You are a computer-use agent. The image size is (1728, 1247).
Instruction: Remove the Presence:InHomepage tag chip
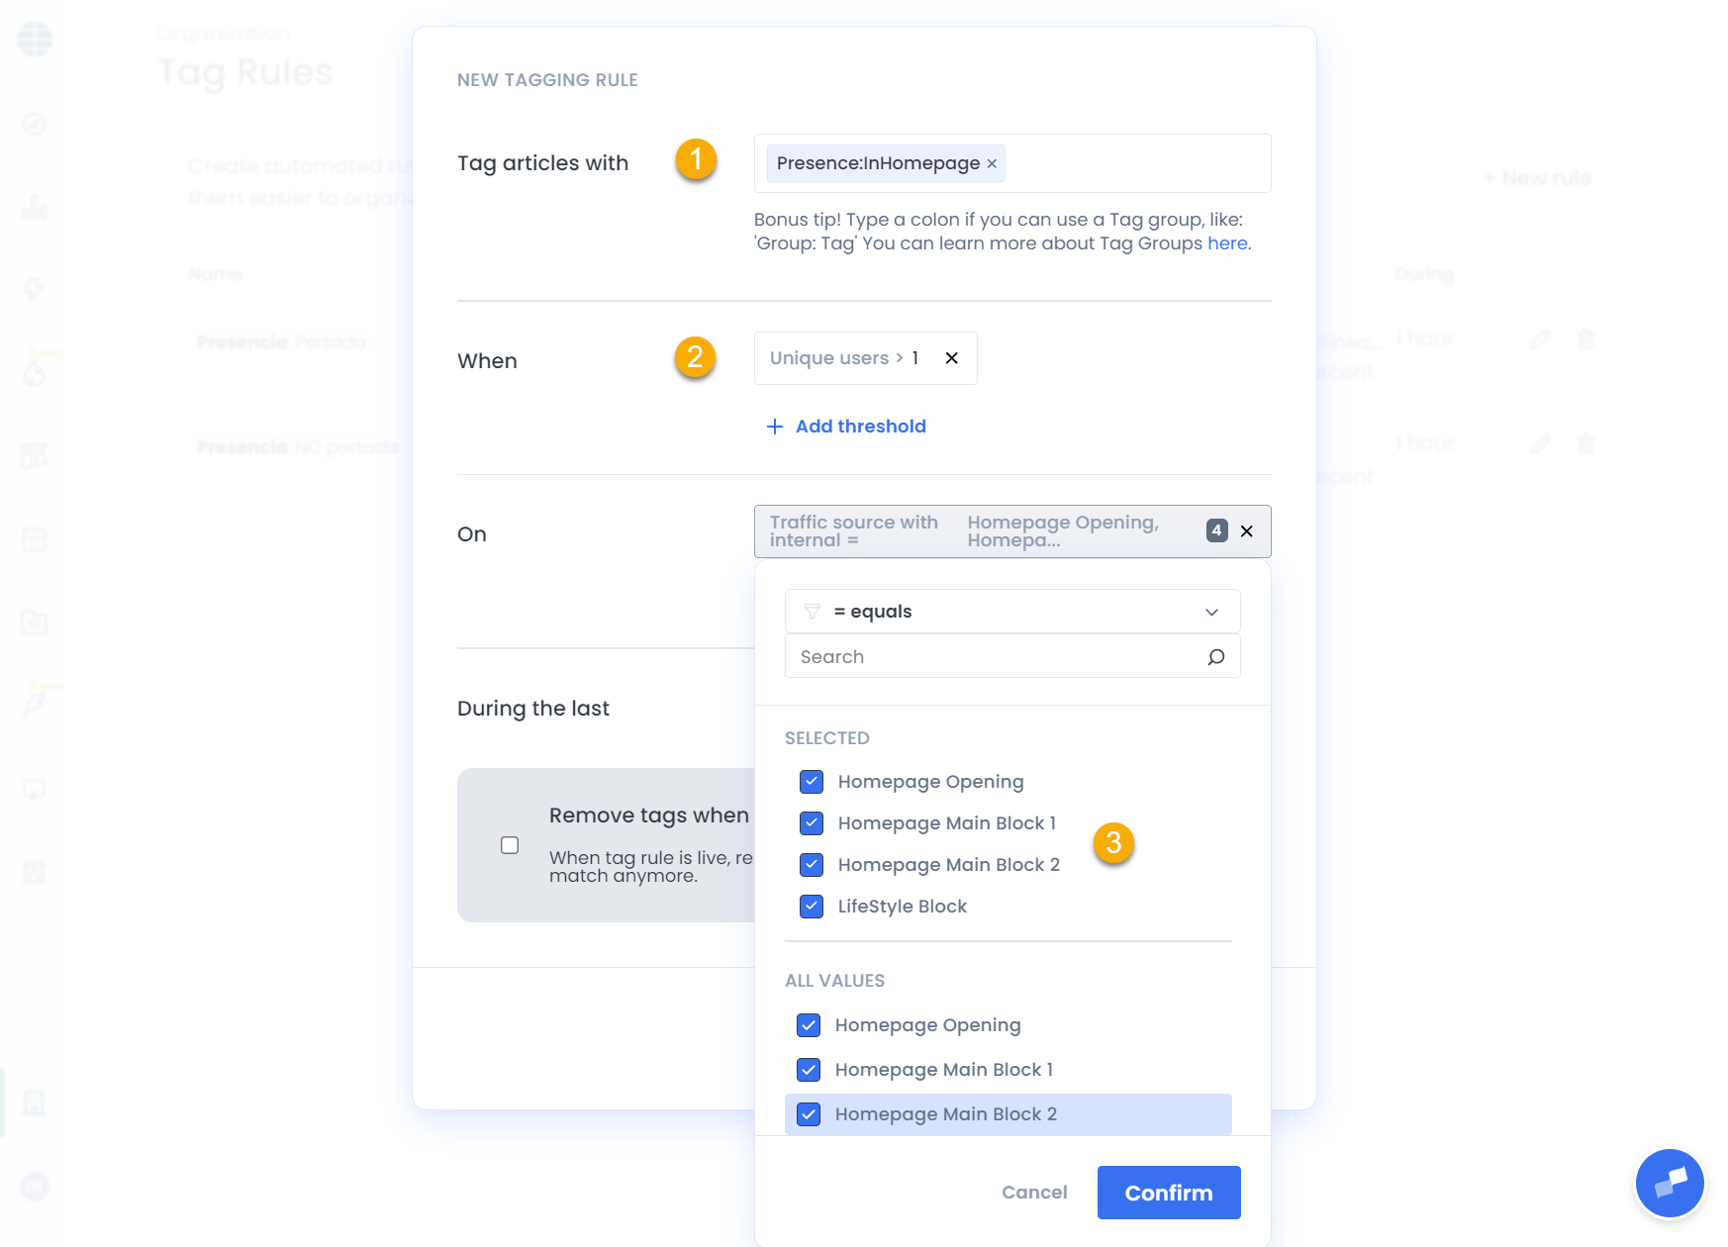pos(992,164)
